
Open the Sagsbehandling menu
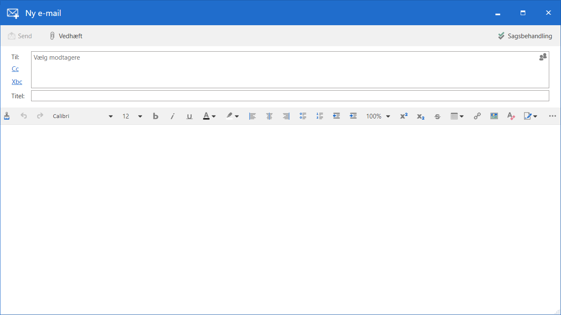pos(525,36)
